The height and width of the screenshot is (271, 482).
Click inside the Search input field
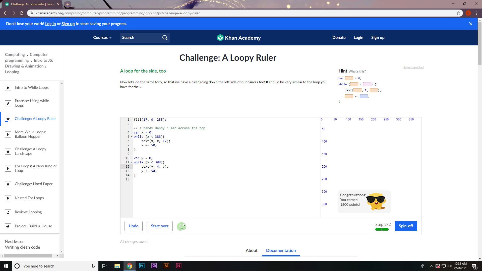pyautogui.click(x=141, y=38)
